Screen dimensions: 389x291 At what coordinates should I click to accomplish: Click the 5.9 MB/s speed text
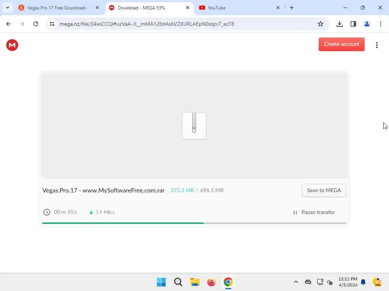click(105, 212)
